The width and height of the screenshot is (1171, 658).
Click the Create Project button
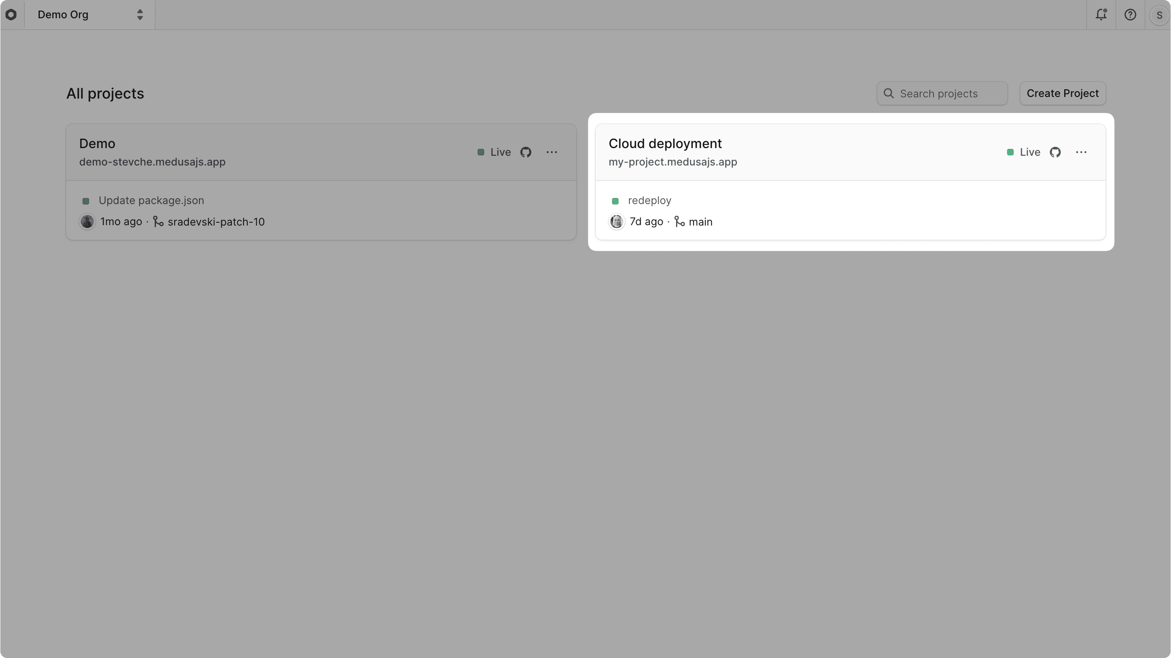pyautogui.click(x=1063, y=93)
